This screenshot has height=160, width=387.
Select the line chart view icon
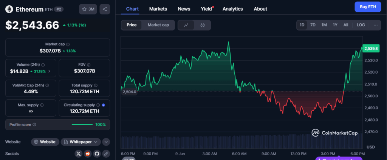pos(186,25)
